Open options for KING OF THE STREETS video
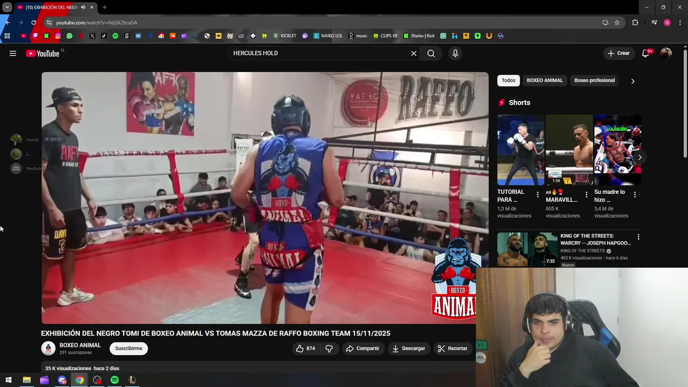Screen dimensions: 688x387 639,237
